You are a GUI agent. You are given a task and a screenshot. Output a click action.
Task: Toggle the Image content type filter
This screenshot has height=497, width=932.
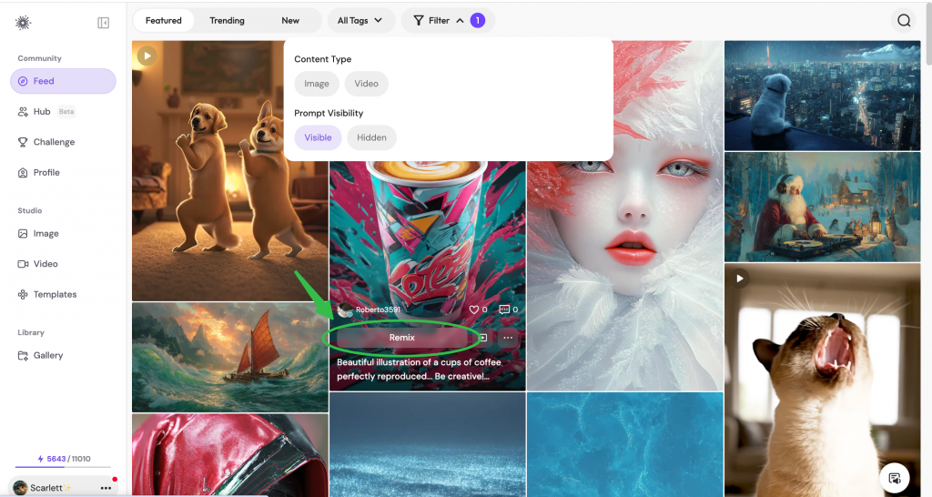317,84
